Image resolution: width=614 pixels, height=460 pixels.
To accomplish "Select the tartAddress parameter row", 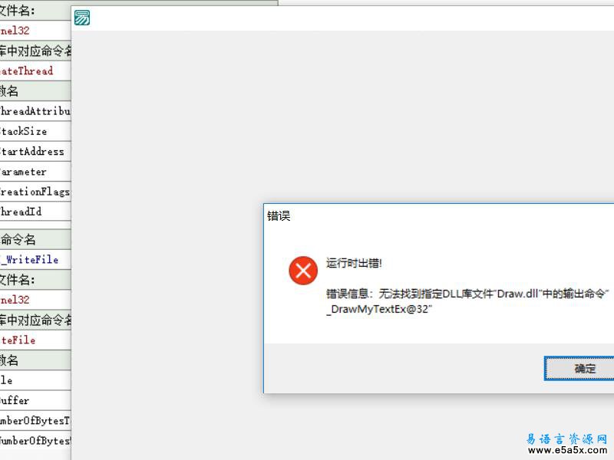I will coord(35,151).
